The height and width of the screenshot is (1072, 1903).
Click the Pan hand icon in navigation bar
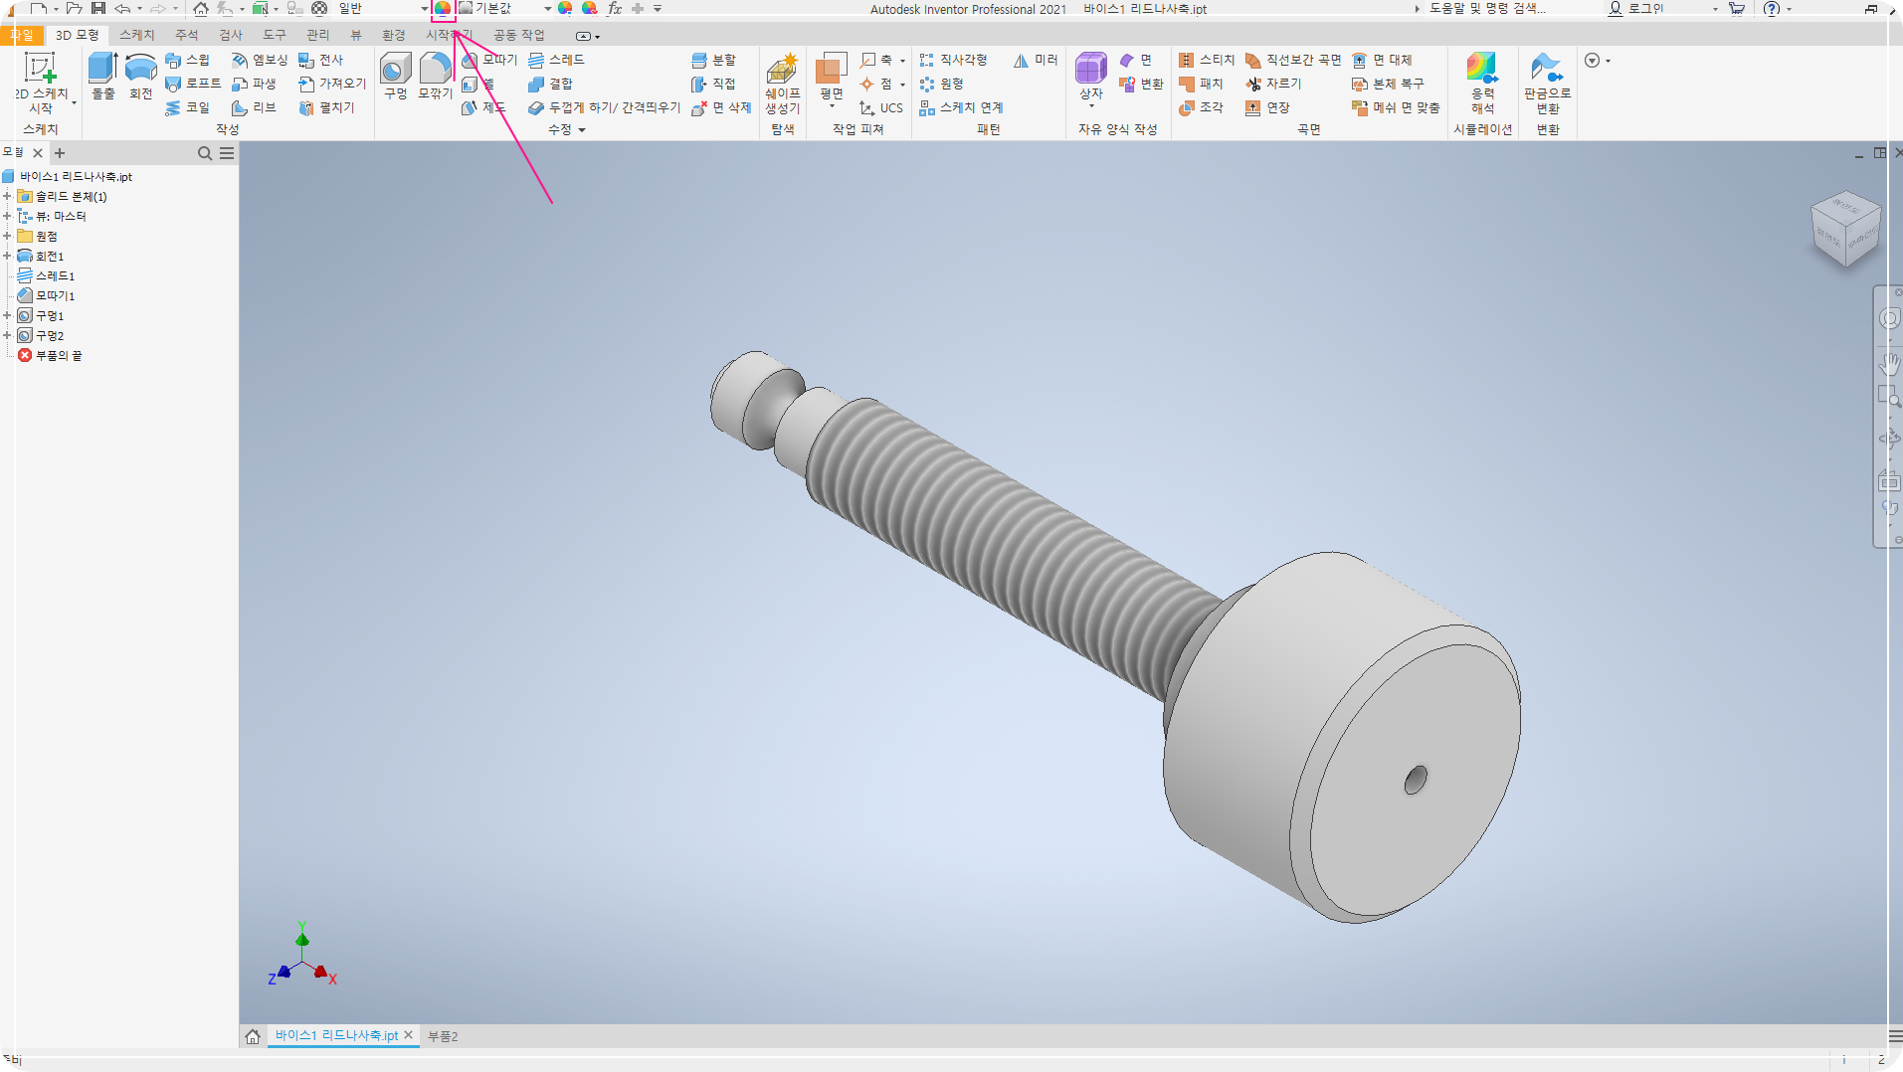pyautogui.click(x=1889, y=363)
